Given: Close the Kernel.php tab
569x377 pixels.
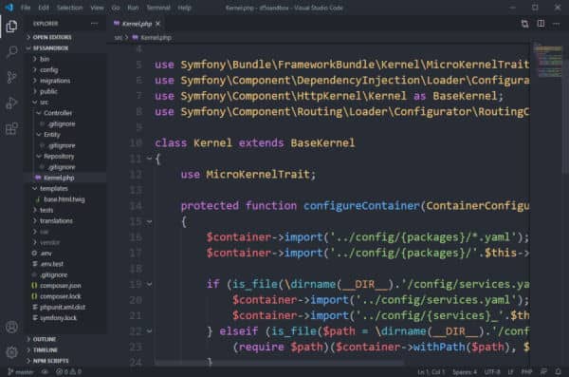Looking at the screenshot, I should pos(157,24).
